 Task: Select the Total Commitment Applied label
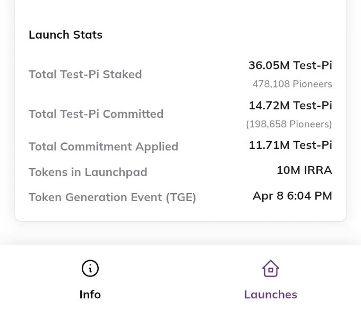coord(104,147)
